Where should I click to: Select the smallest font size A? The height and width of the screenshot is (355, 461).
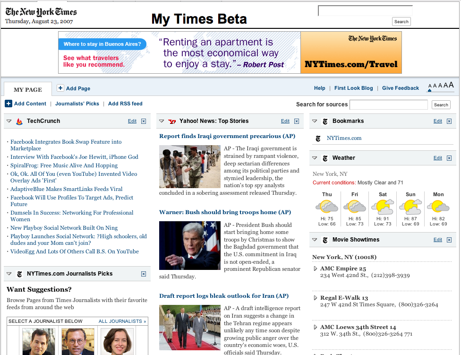(430, 86)
